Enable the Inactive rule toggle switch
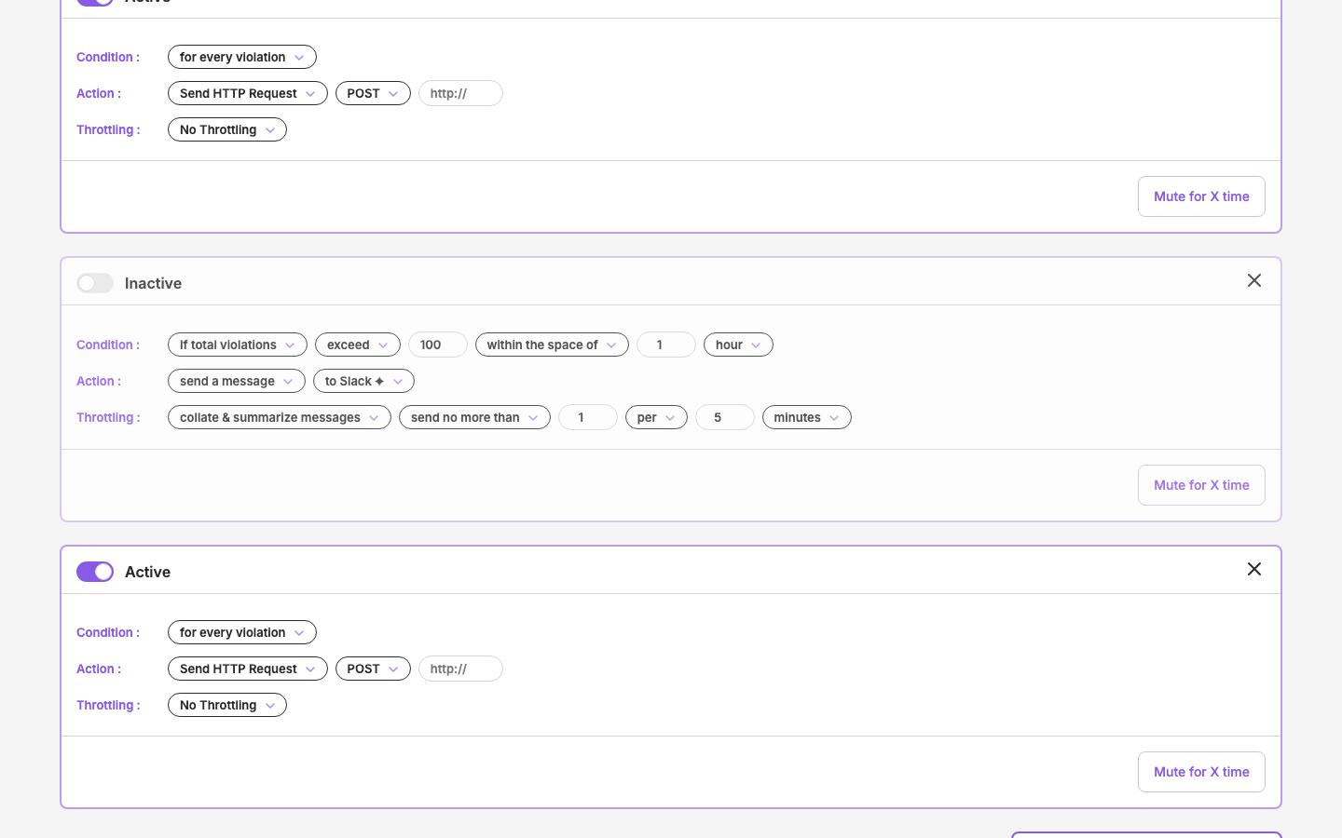Image resolution: width=1342 pixels, height=838 pixels. tap(95, 283)
